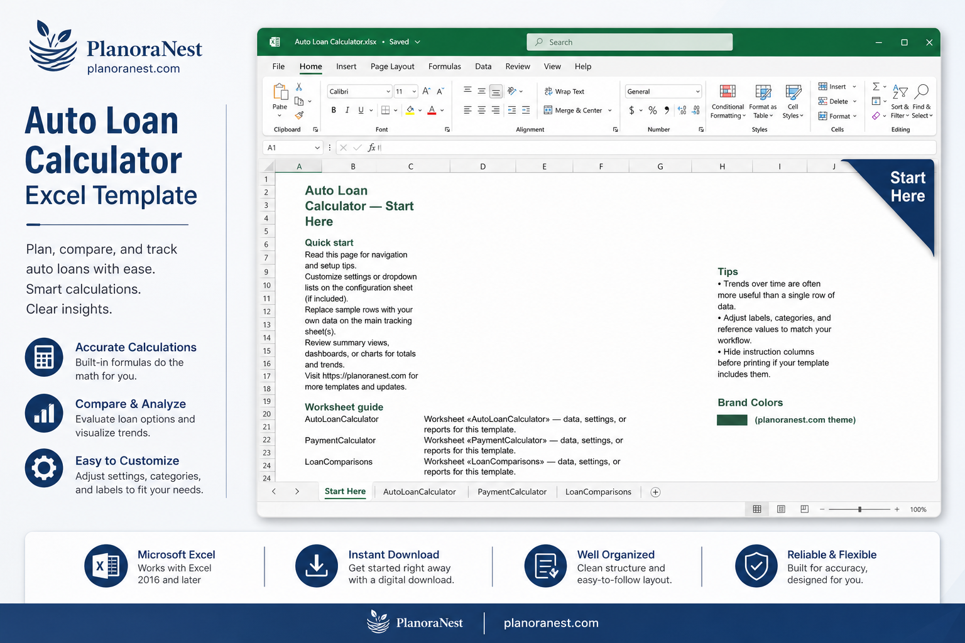Decrease font size with the smaller A
Image resolution: width=965 pixels, height=643 pixels.
440,91
